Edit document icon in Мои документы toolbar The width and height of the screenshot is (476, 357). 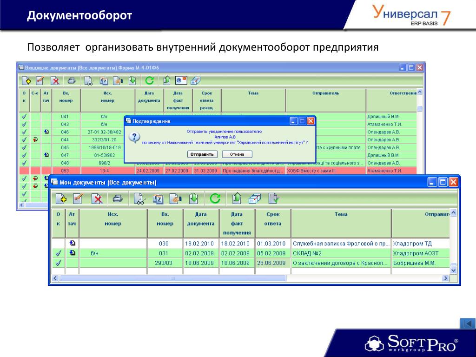pyautogui.click(x=78, y=199)
